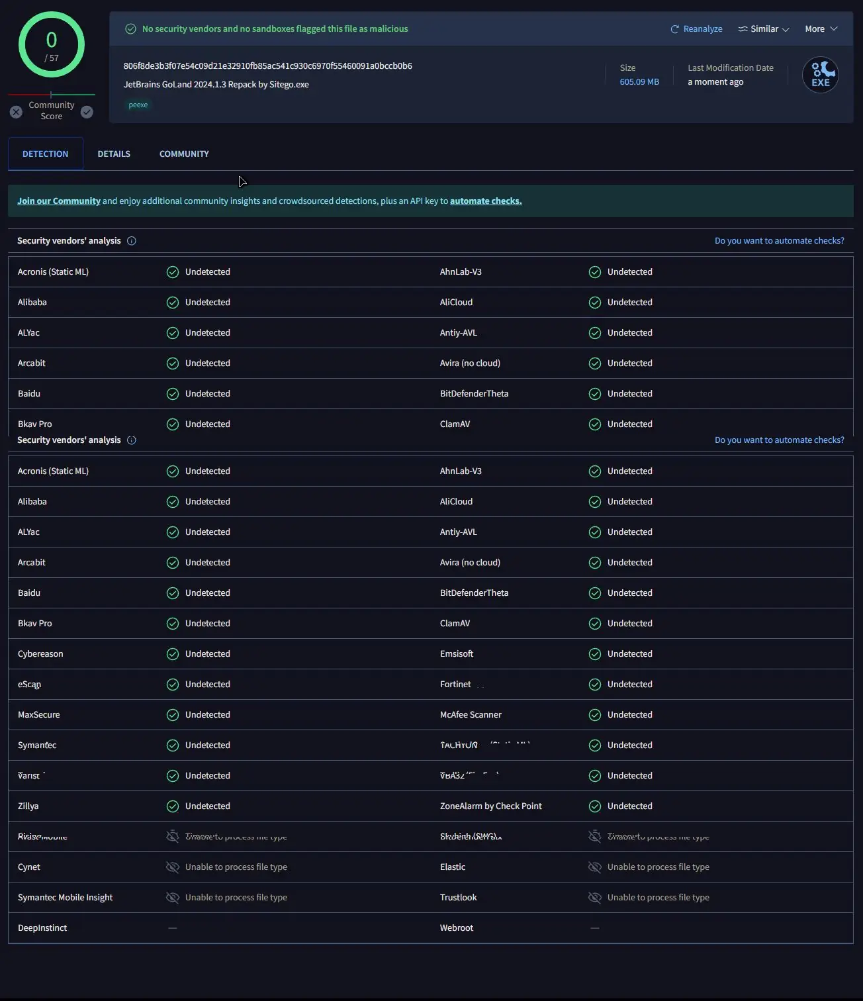This screenshot has height=1001, width=863.
Task: Click Elastic's 'Unable to process file type' text
Action: click(659, 867)
